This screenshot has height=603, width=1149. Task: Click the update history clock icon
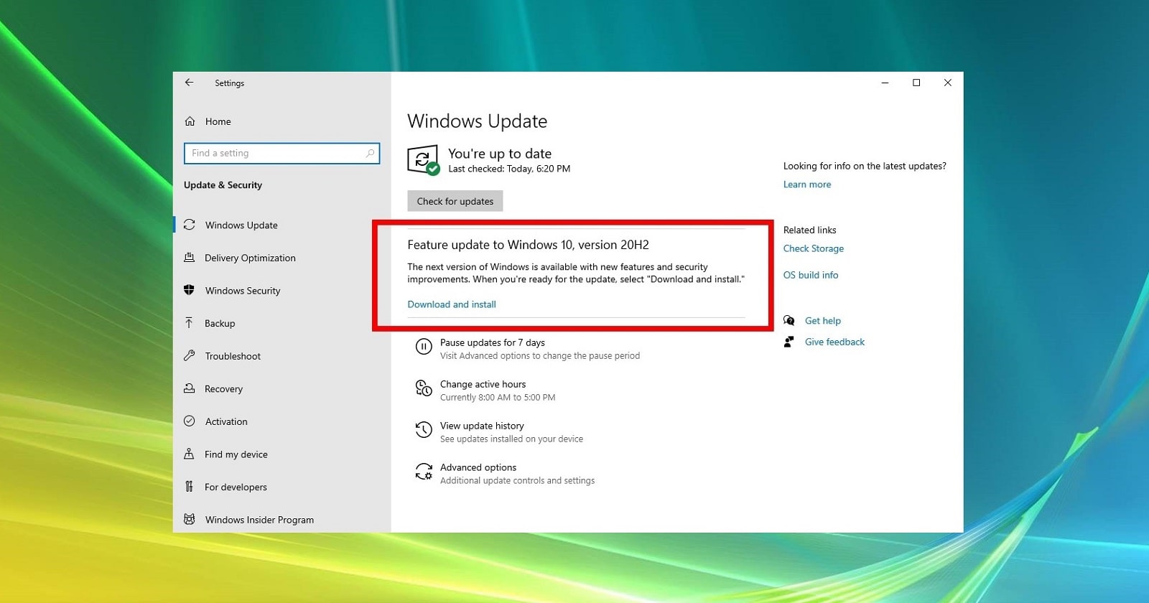point(424,430)
